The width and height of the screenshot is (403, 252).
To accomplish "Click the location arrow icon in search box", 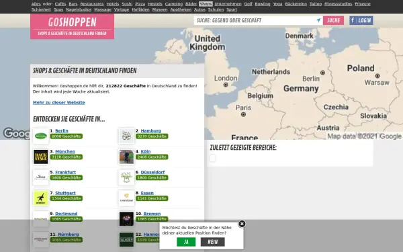I will pyautogui.click(x=318, y=20).
